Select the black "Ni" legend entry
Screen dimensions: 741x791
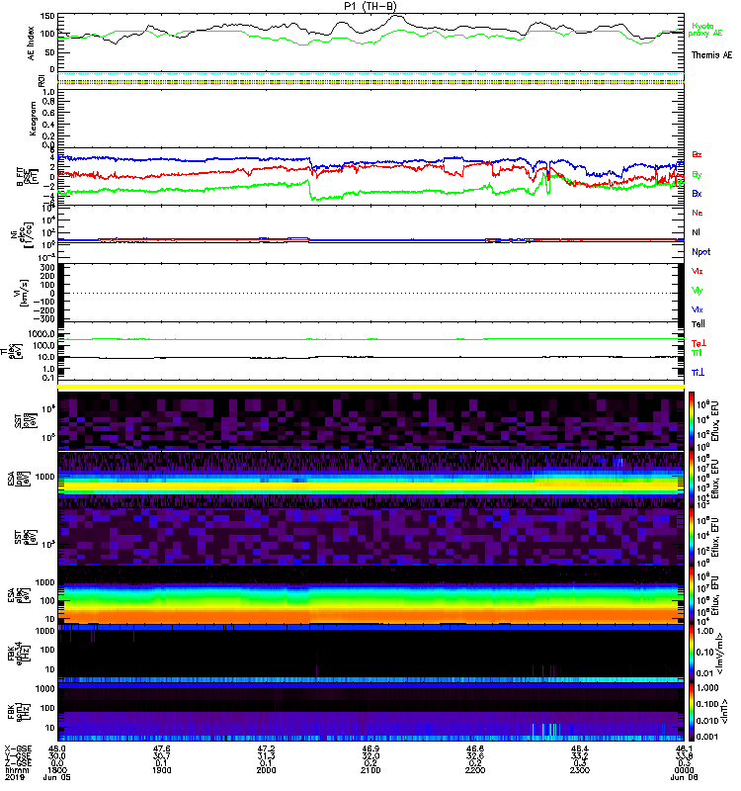[x=696, y=232]
